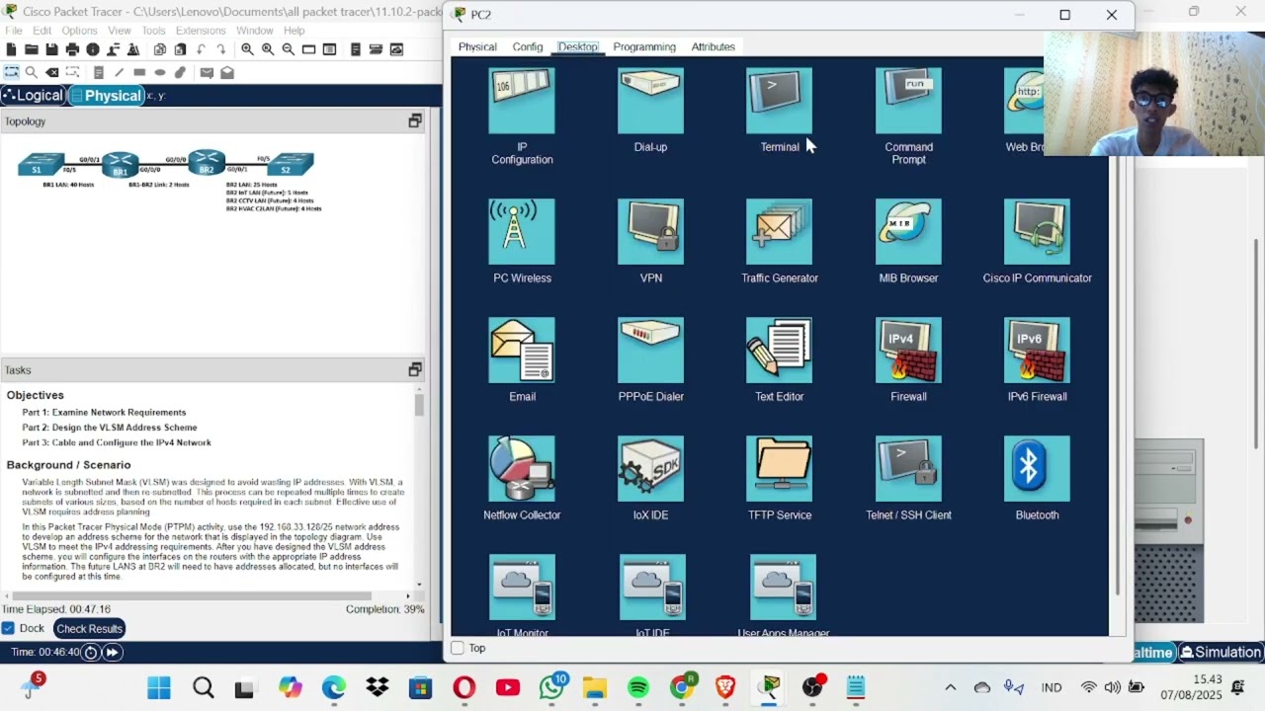Open WhatsApp from the taskbar
The image size is (1265, 711).
click(551, 687)
